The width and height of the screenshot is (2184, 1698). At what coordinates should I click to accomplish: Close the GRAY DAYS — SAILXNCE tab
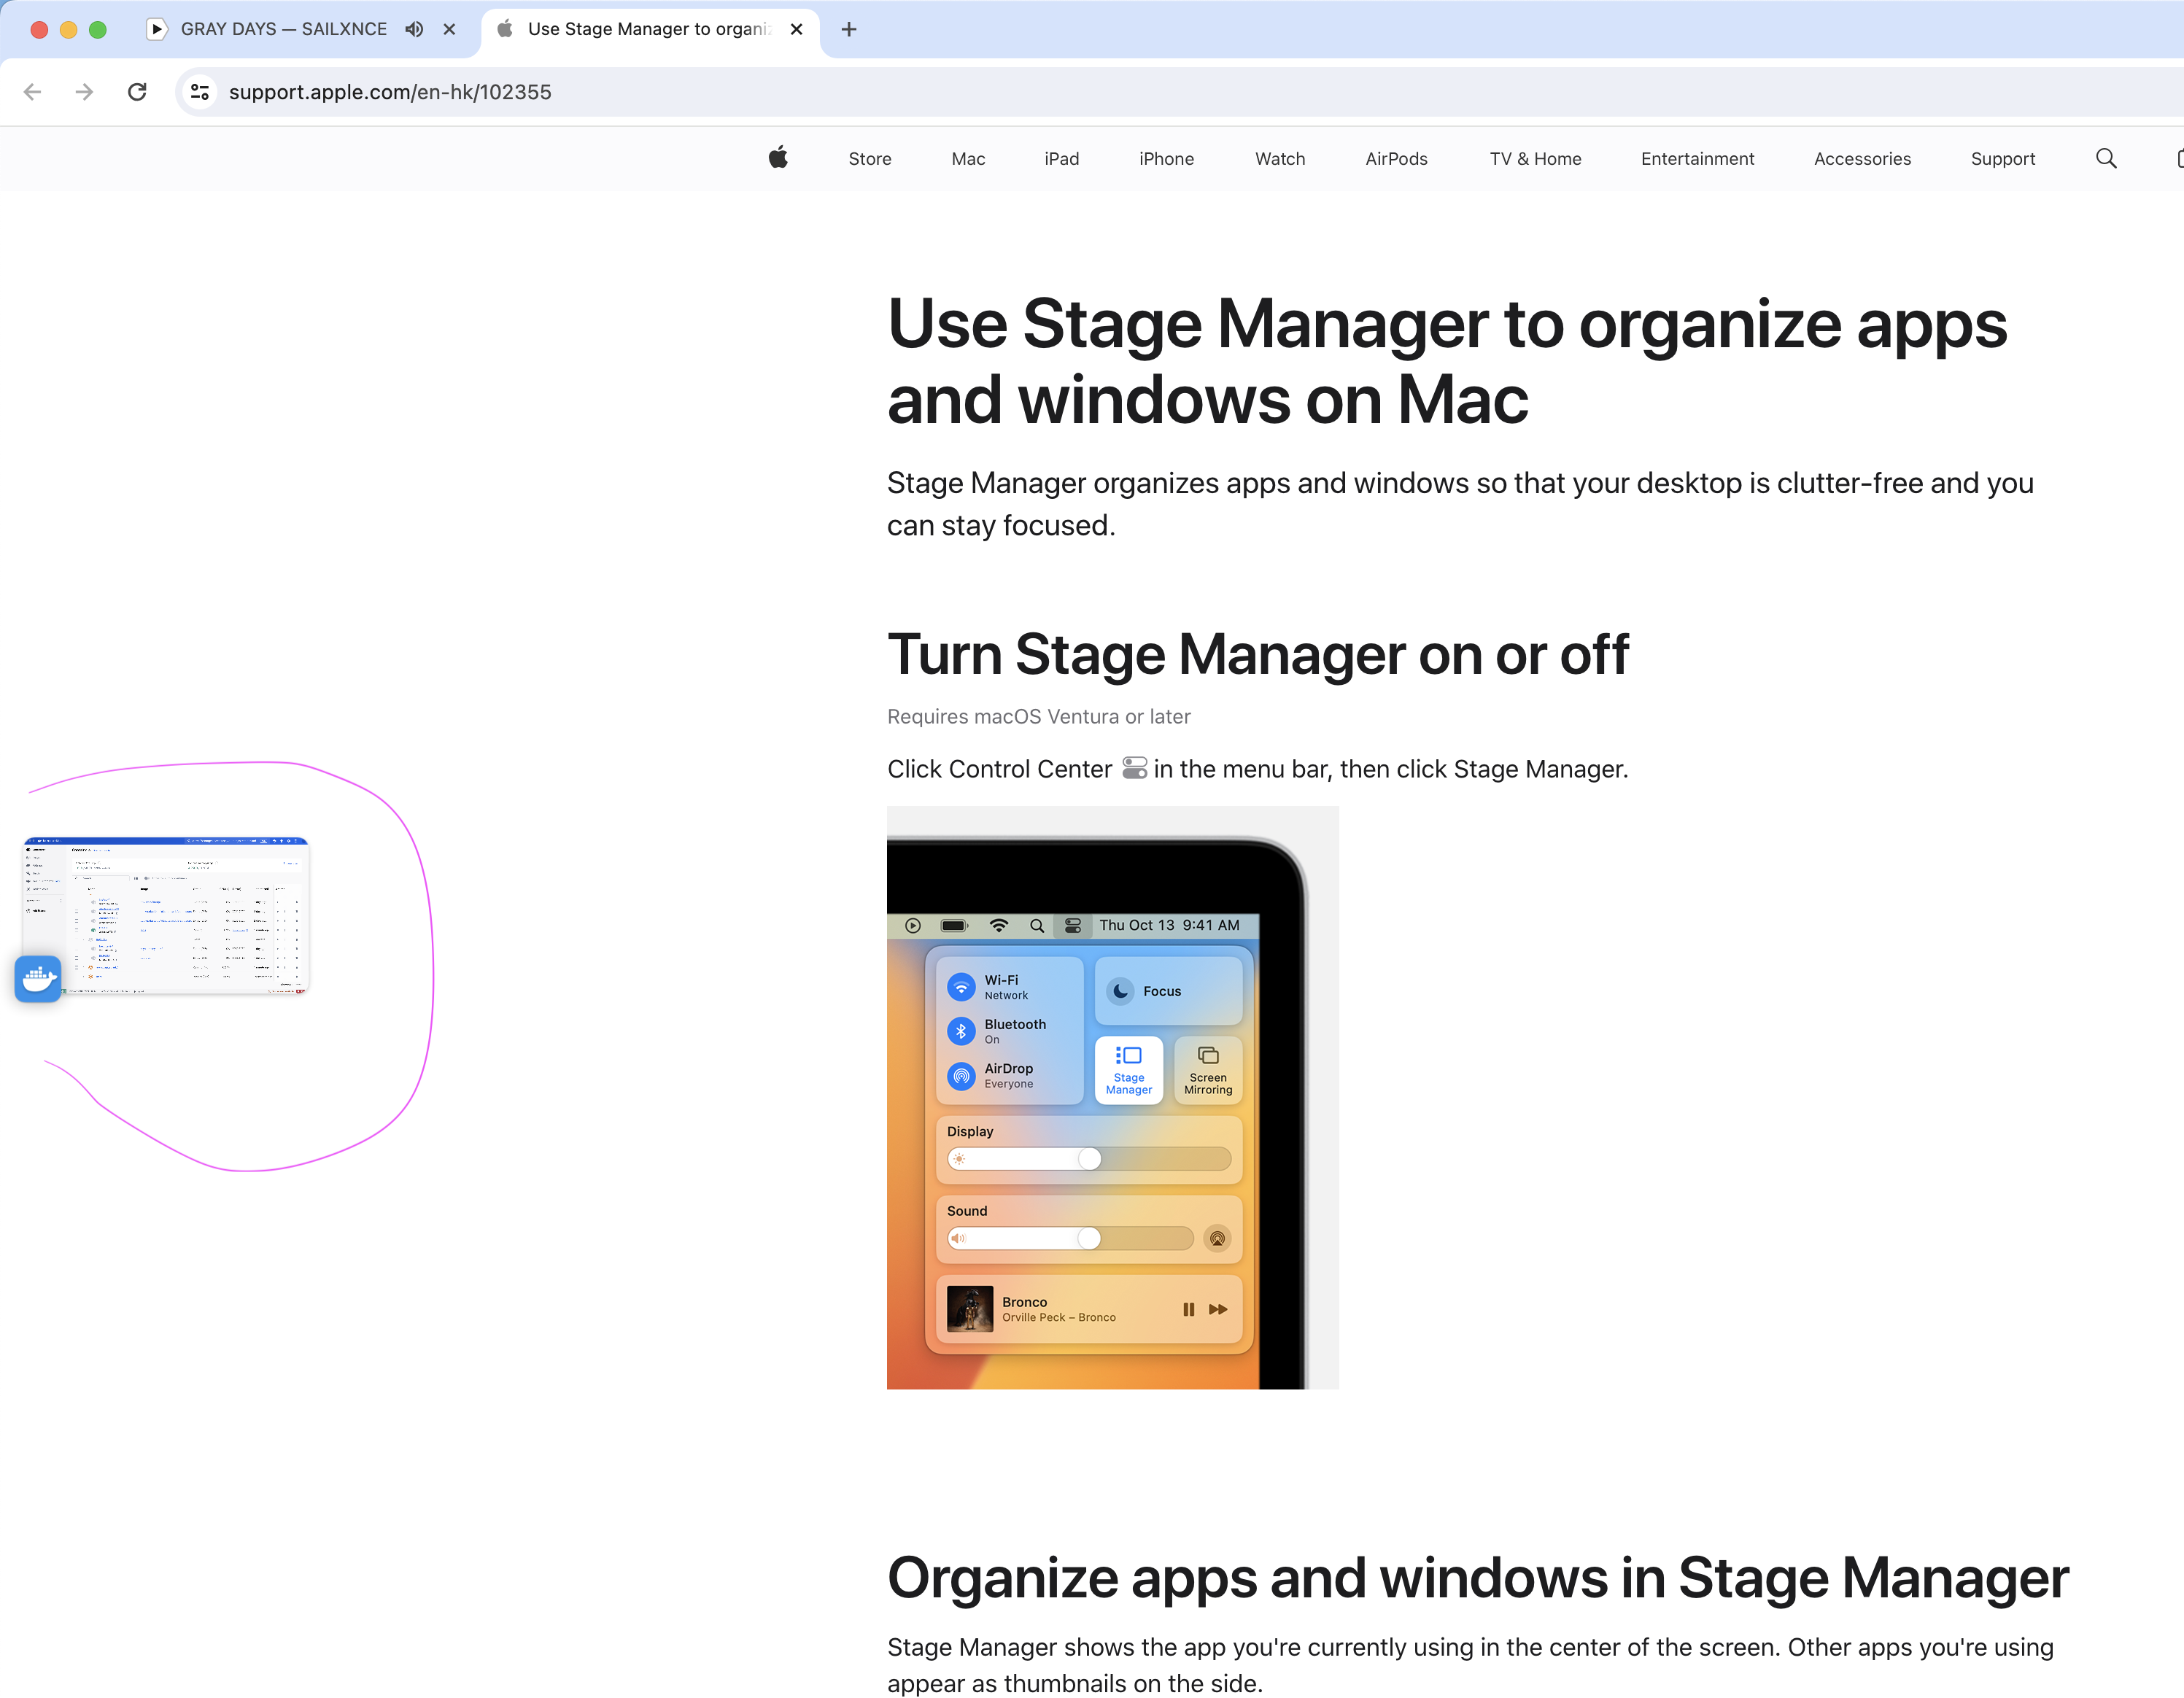[450, 29]
